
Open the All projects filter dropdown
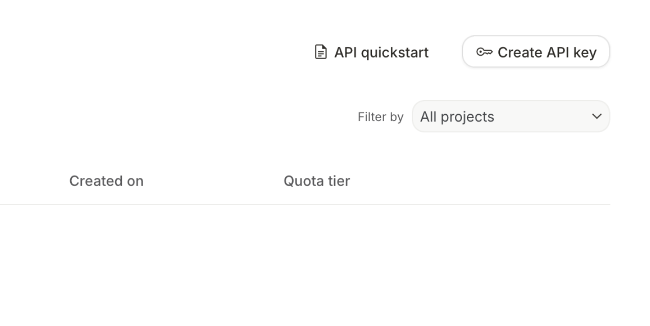click(x=510, y=116)
